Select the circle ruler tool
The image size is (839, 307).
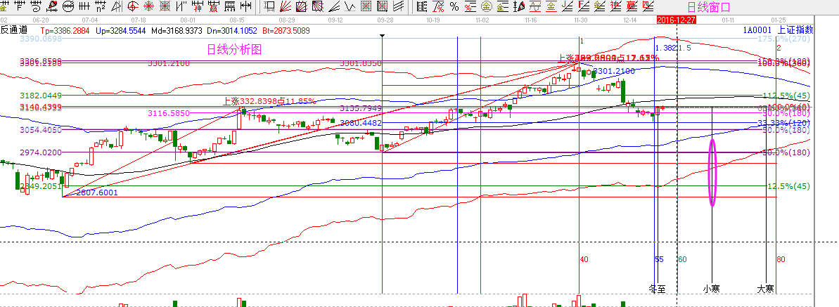click(68, 6)
